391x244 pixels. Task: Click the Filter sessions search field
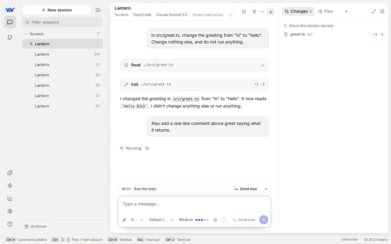click(x=63, y=22)
